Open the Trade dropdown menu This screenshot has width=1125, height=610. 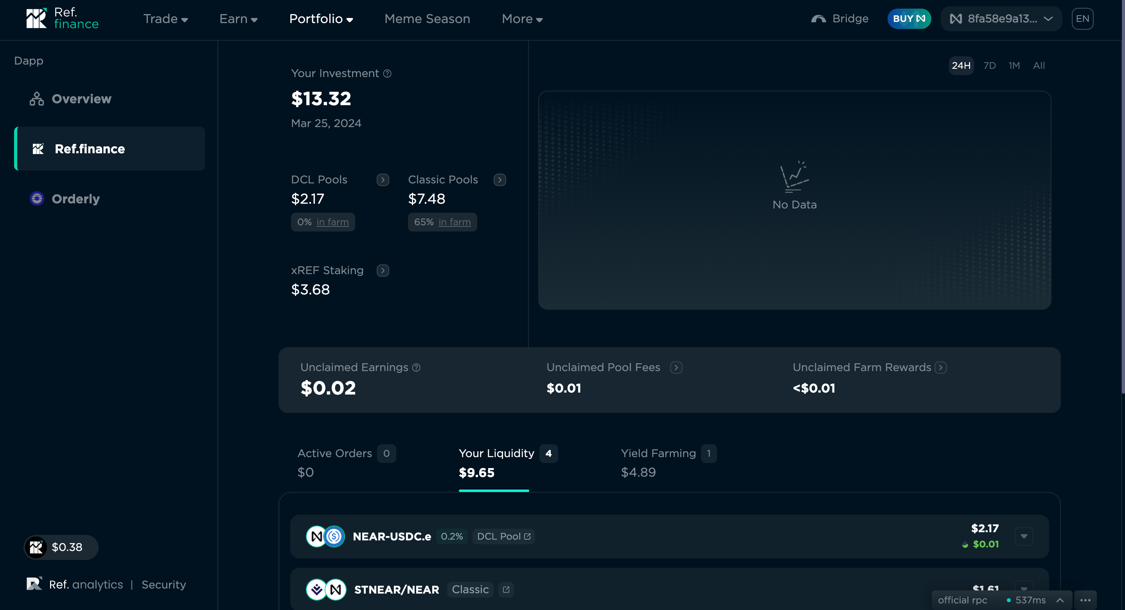(x=165, y=19)
